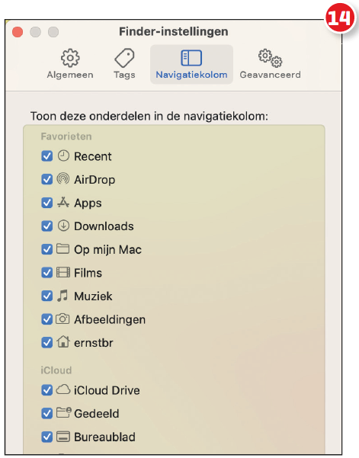
Task: Click the Afbeeldingen label text
Action: click(x=110, y=320)
